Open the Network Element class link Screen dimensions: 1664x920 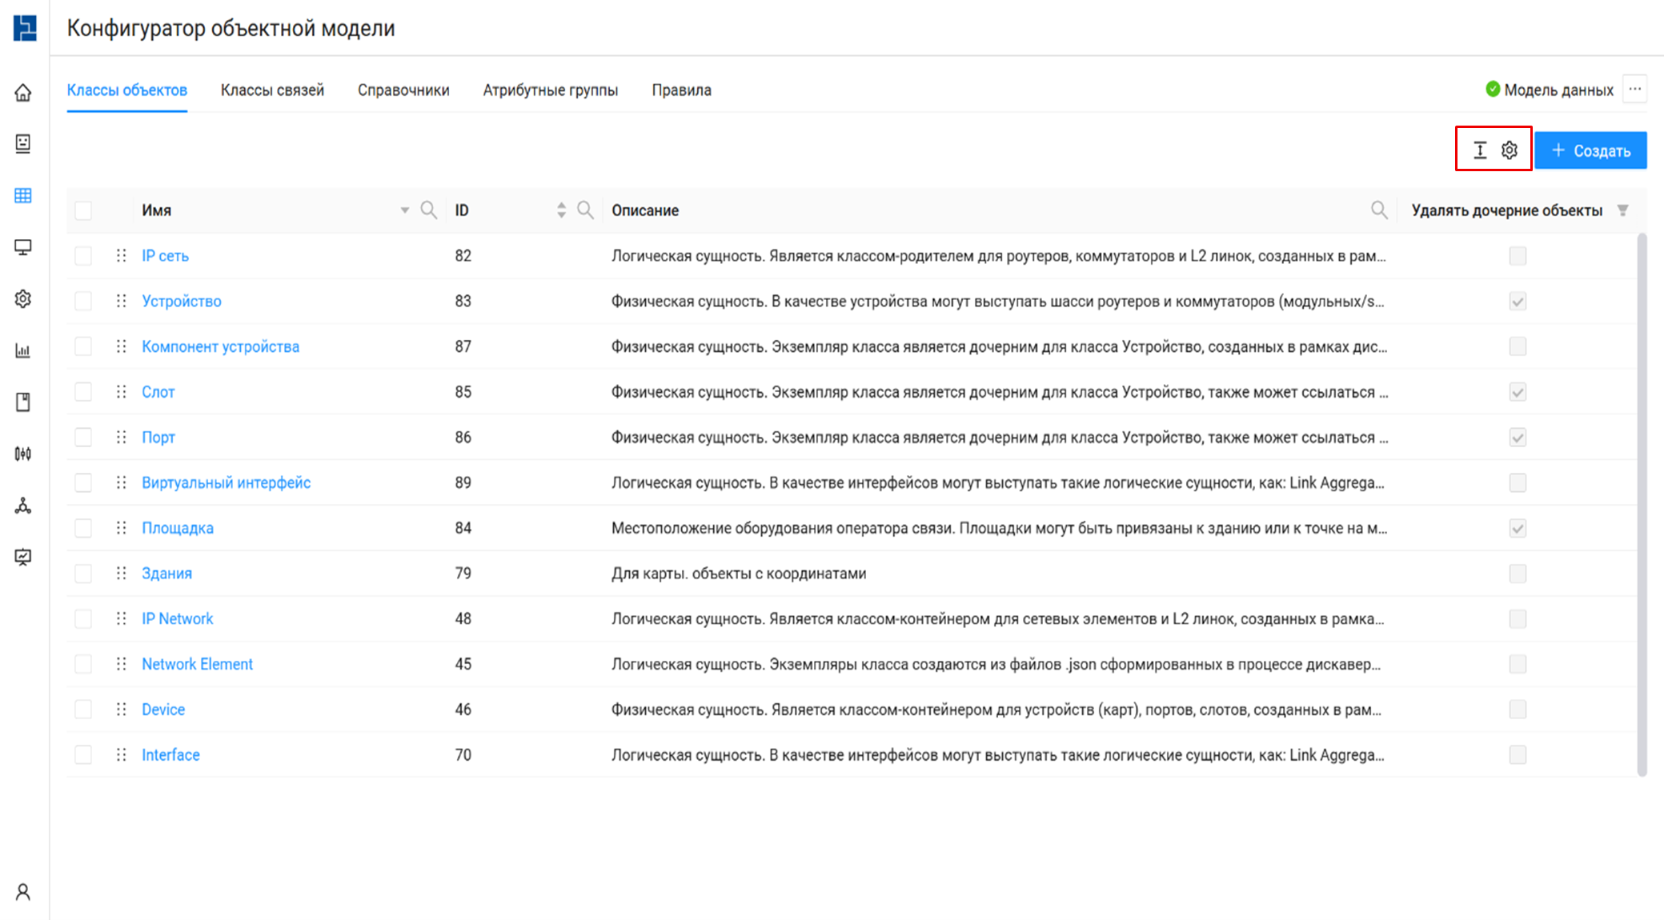click(197, 664)
